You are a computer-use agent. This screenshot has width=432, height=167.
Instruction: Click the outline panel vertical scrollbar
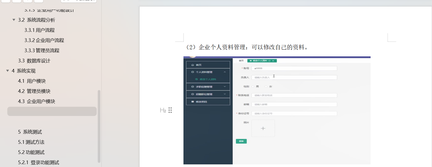[x=99, y=126]
